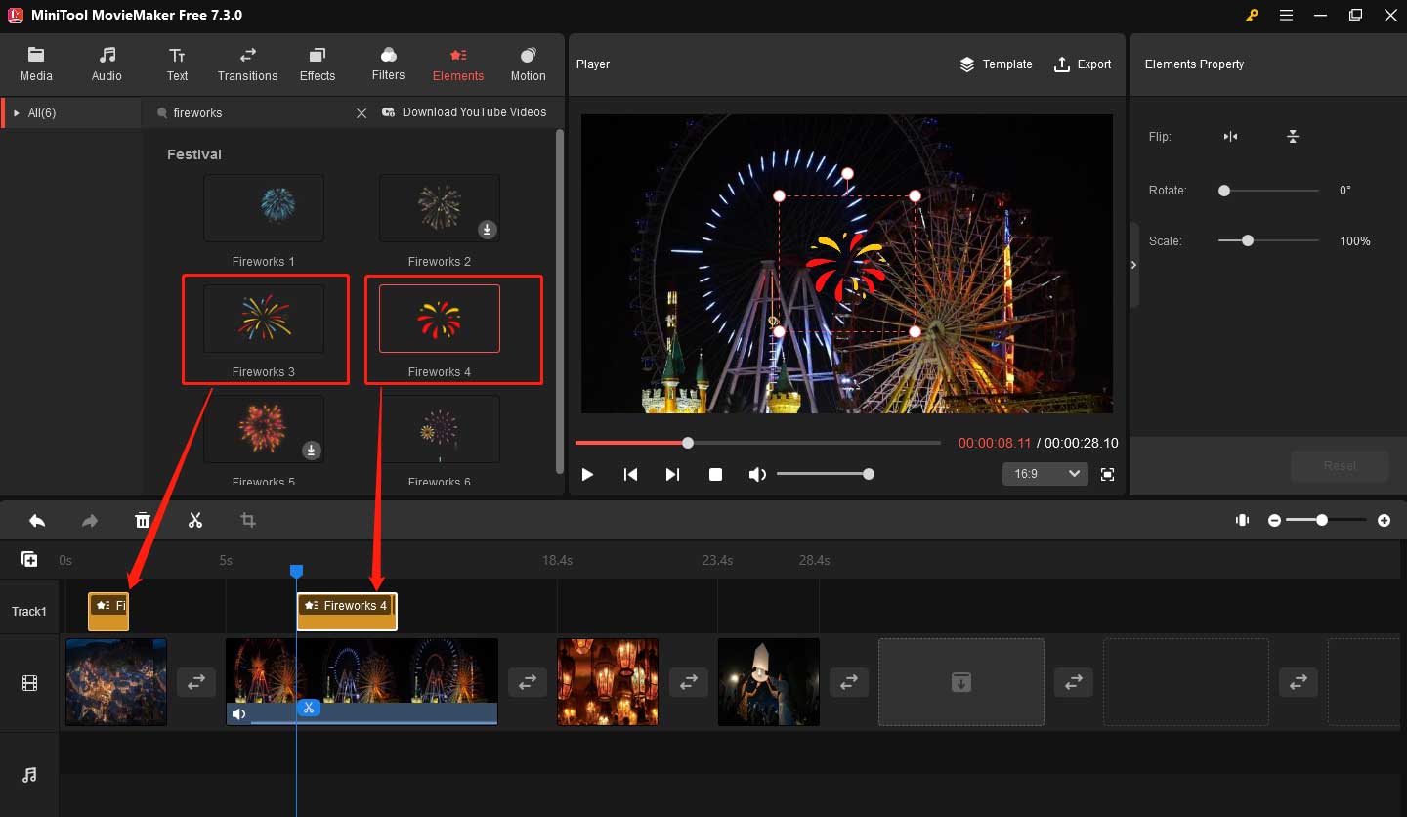This screenshot has width=1407, height=817.
Task: Select the Fireworks 1 thumbnail
Action: coord(264,208)
